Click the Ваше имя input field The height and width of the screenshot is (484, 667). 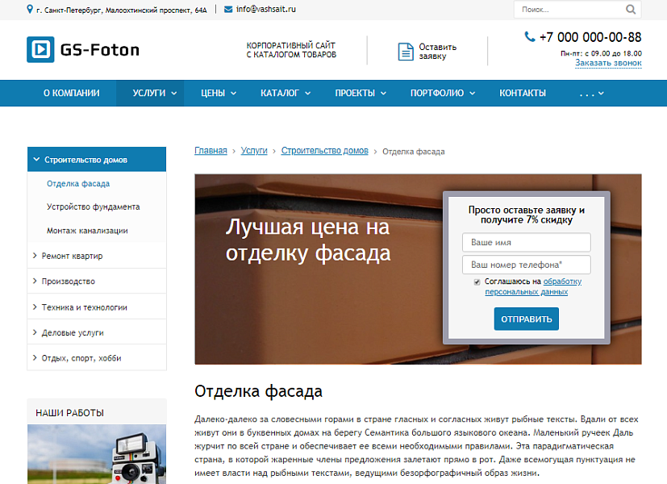click(526, 242)
